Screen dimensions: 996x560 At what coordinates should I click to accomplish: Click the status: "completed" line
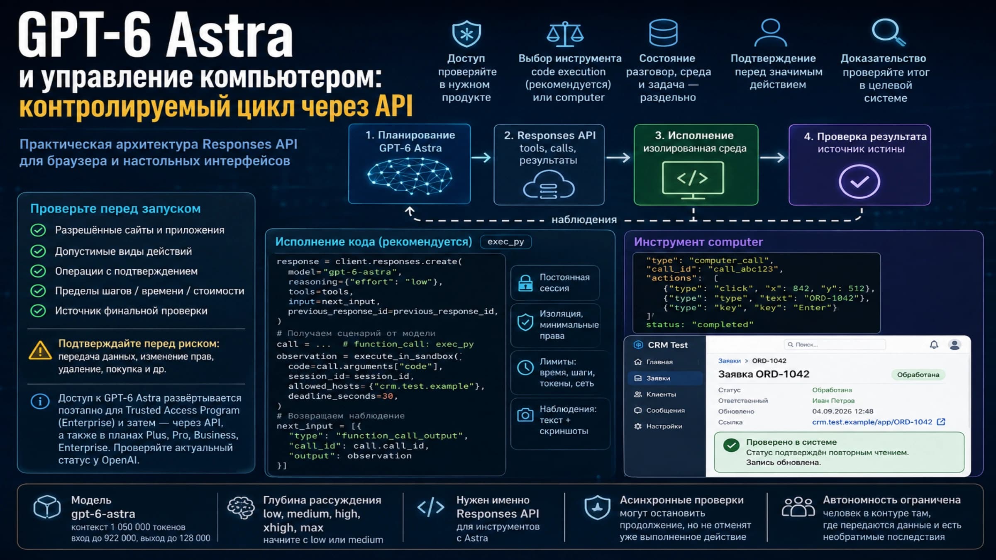point(700,325)
